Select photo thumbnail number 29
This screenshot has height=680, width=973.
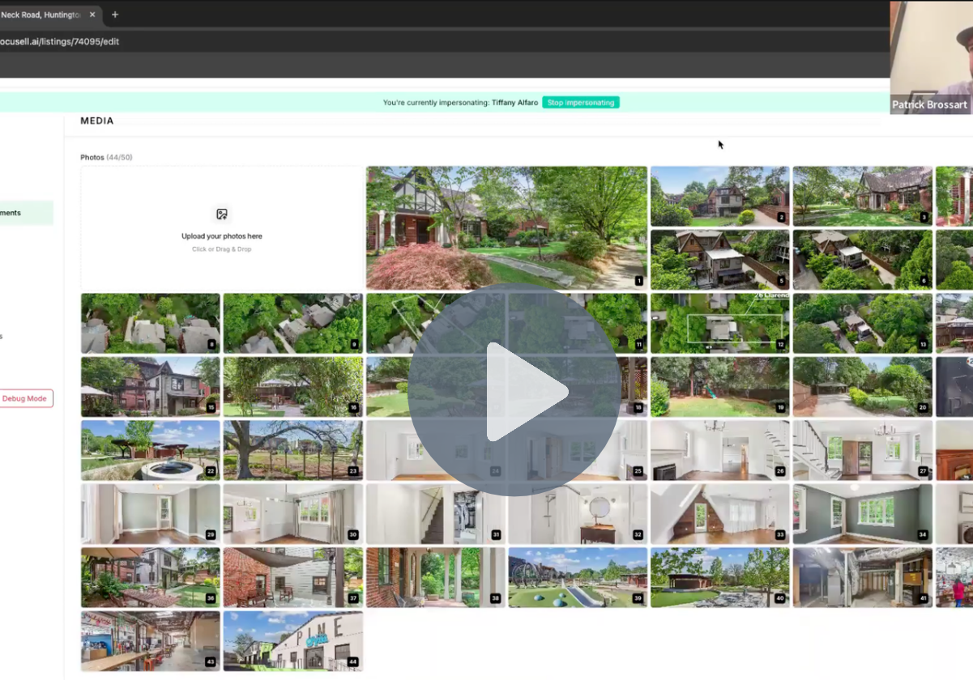[x=151, y=514]
